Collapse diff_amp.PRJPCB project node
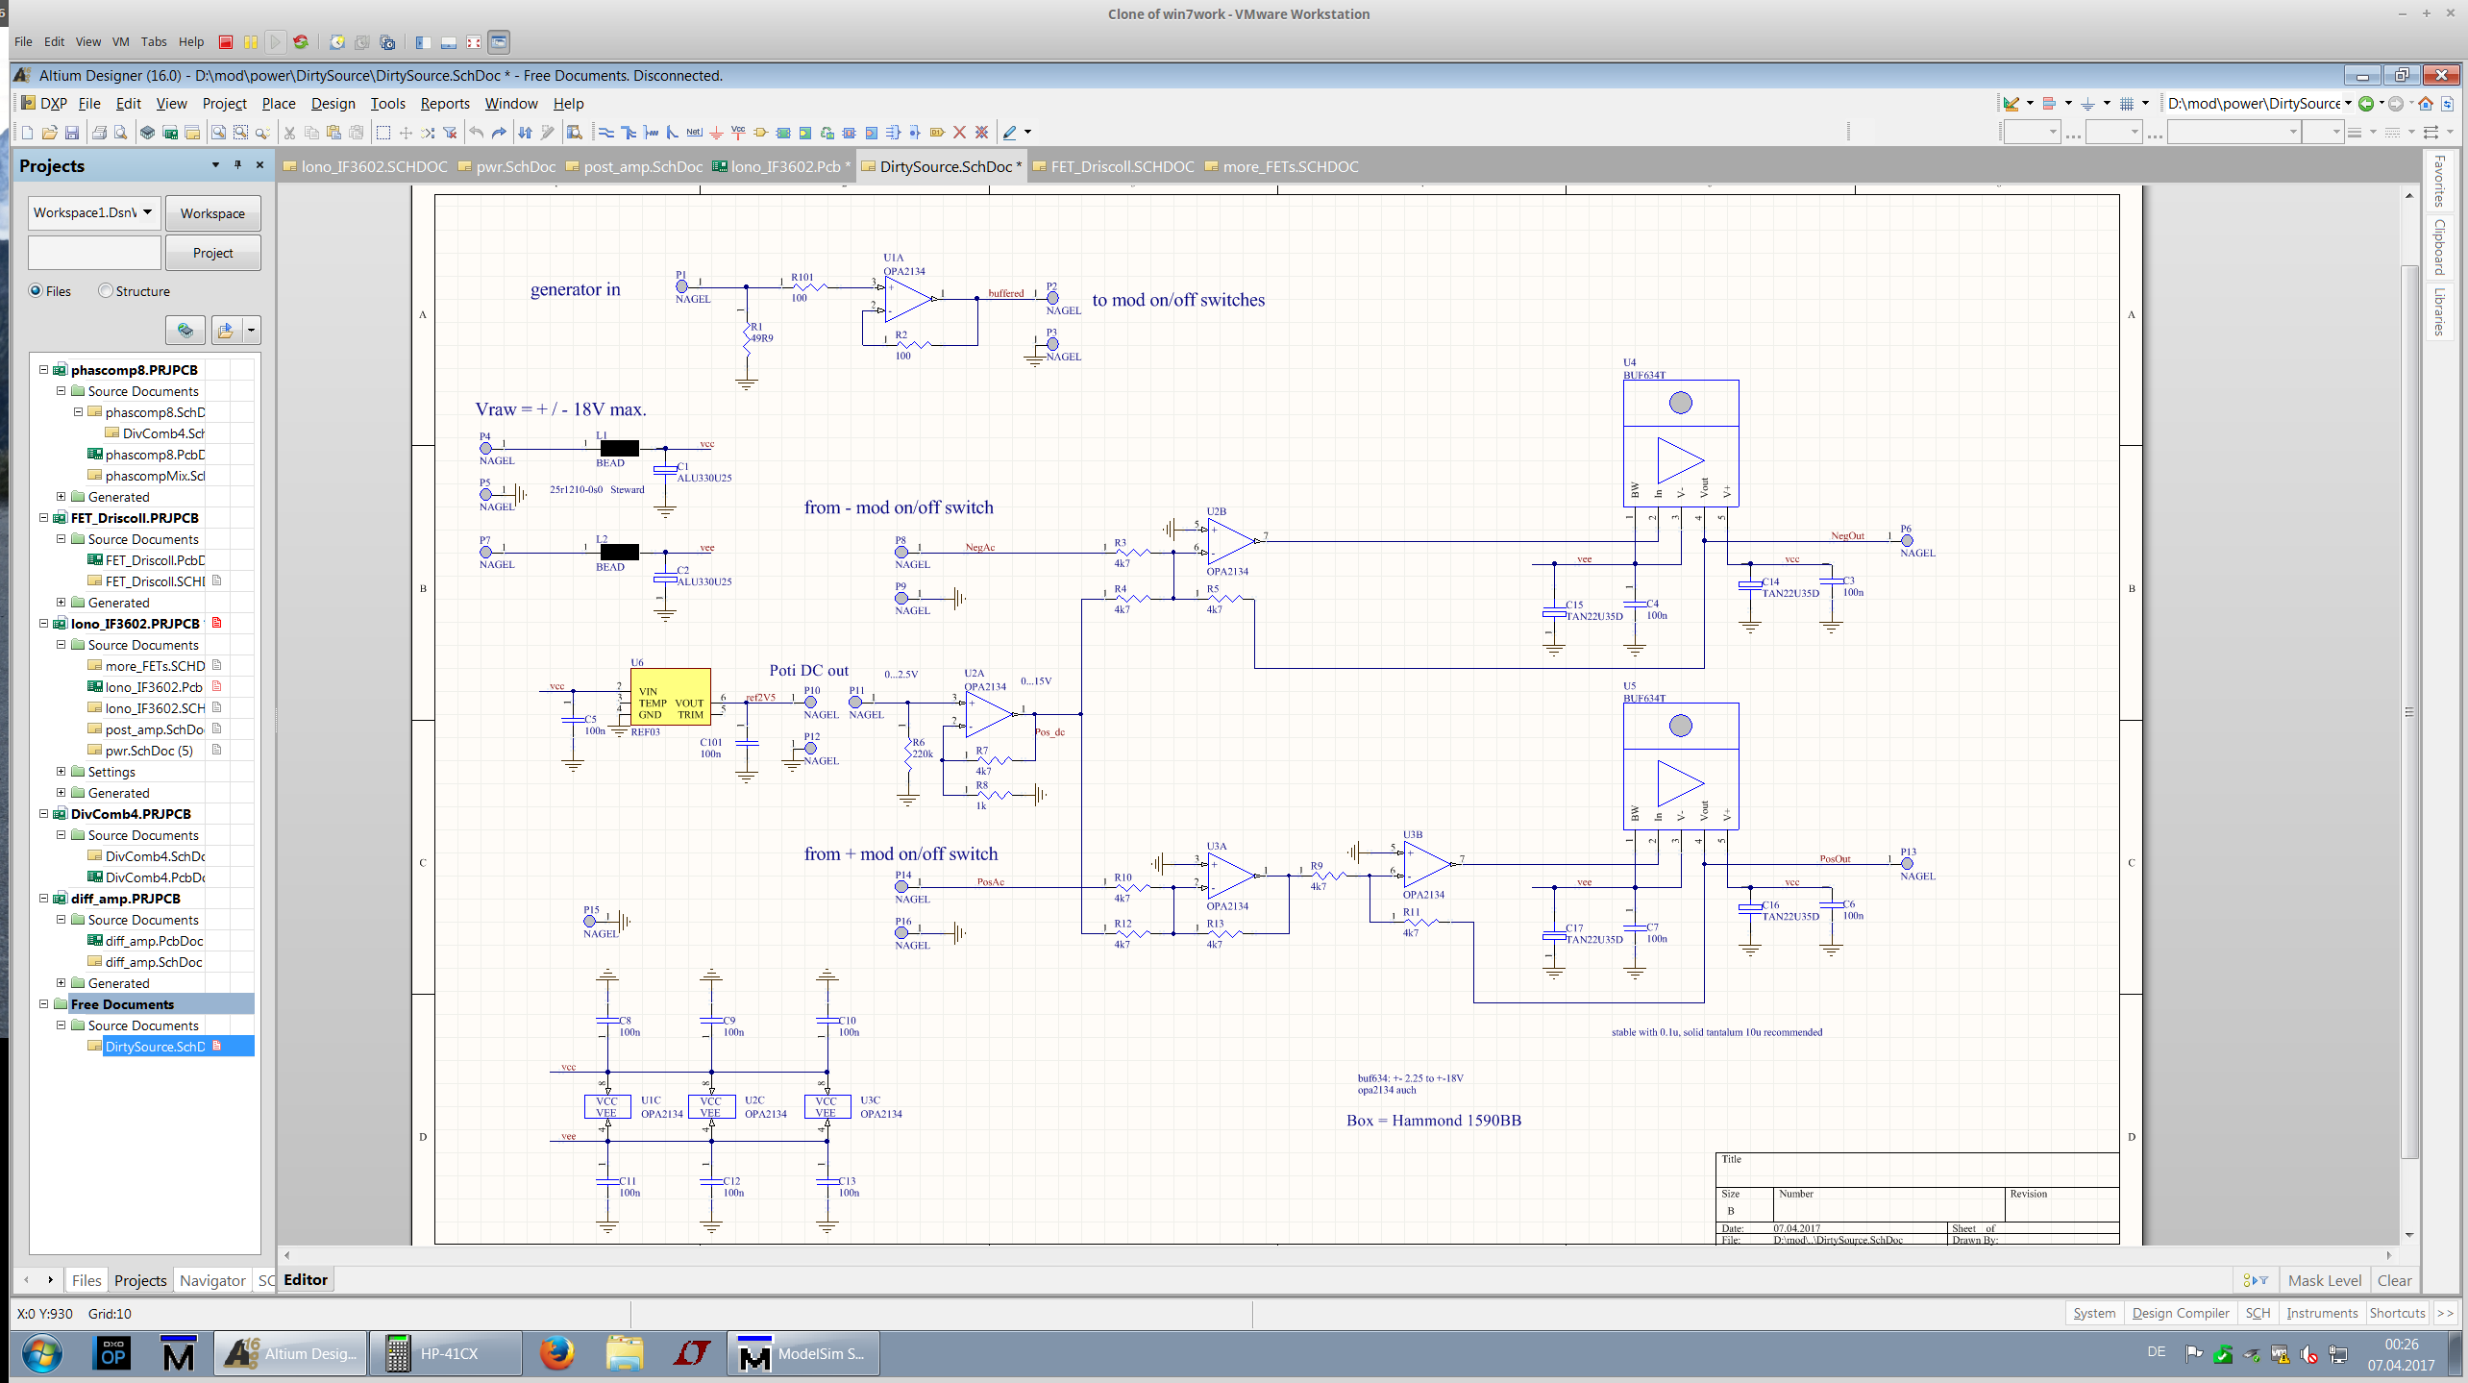Viewport: 2468px width, 1383px height. pyautogui.click(x=43, y=899)
